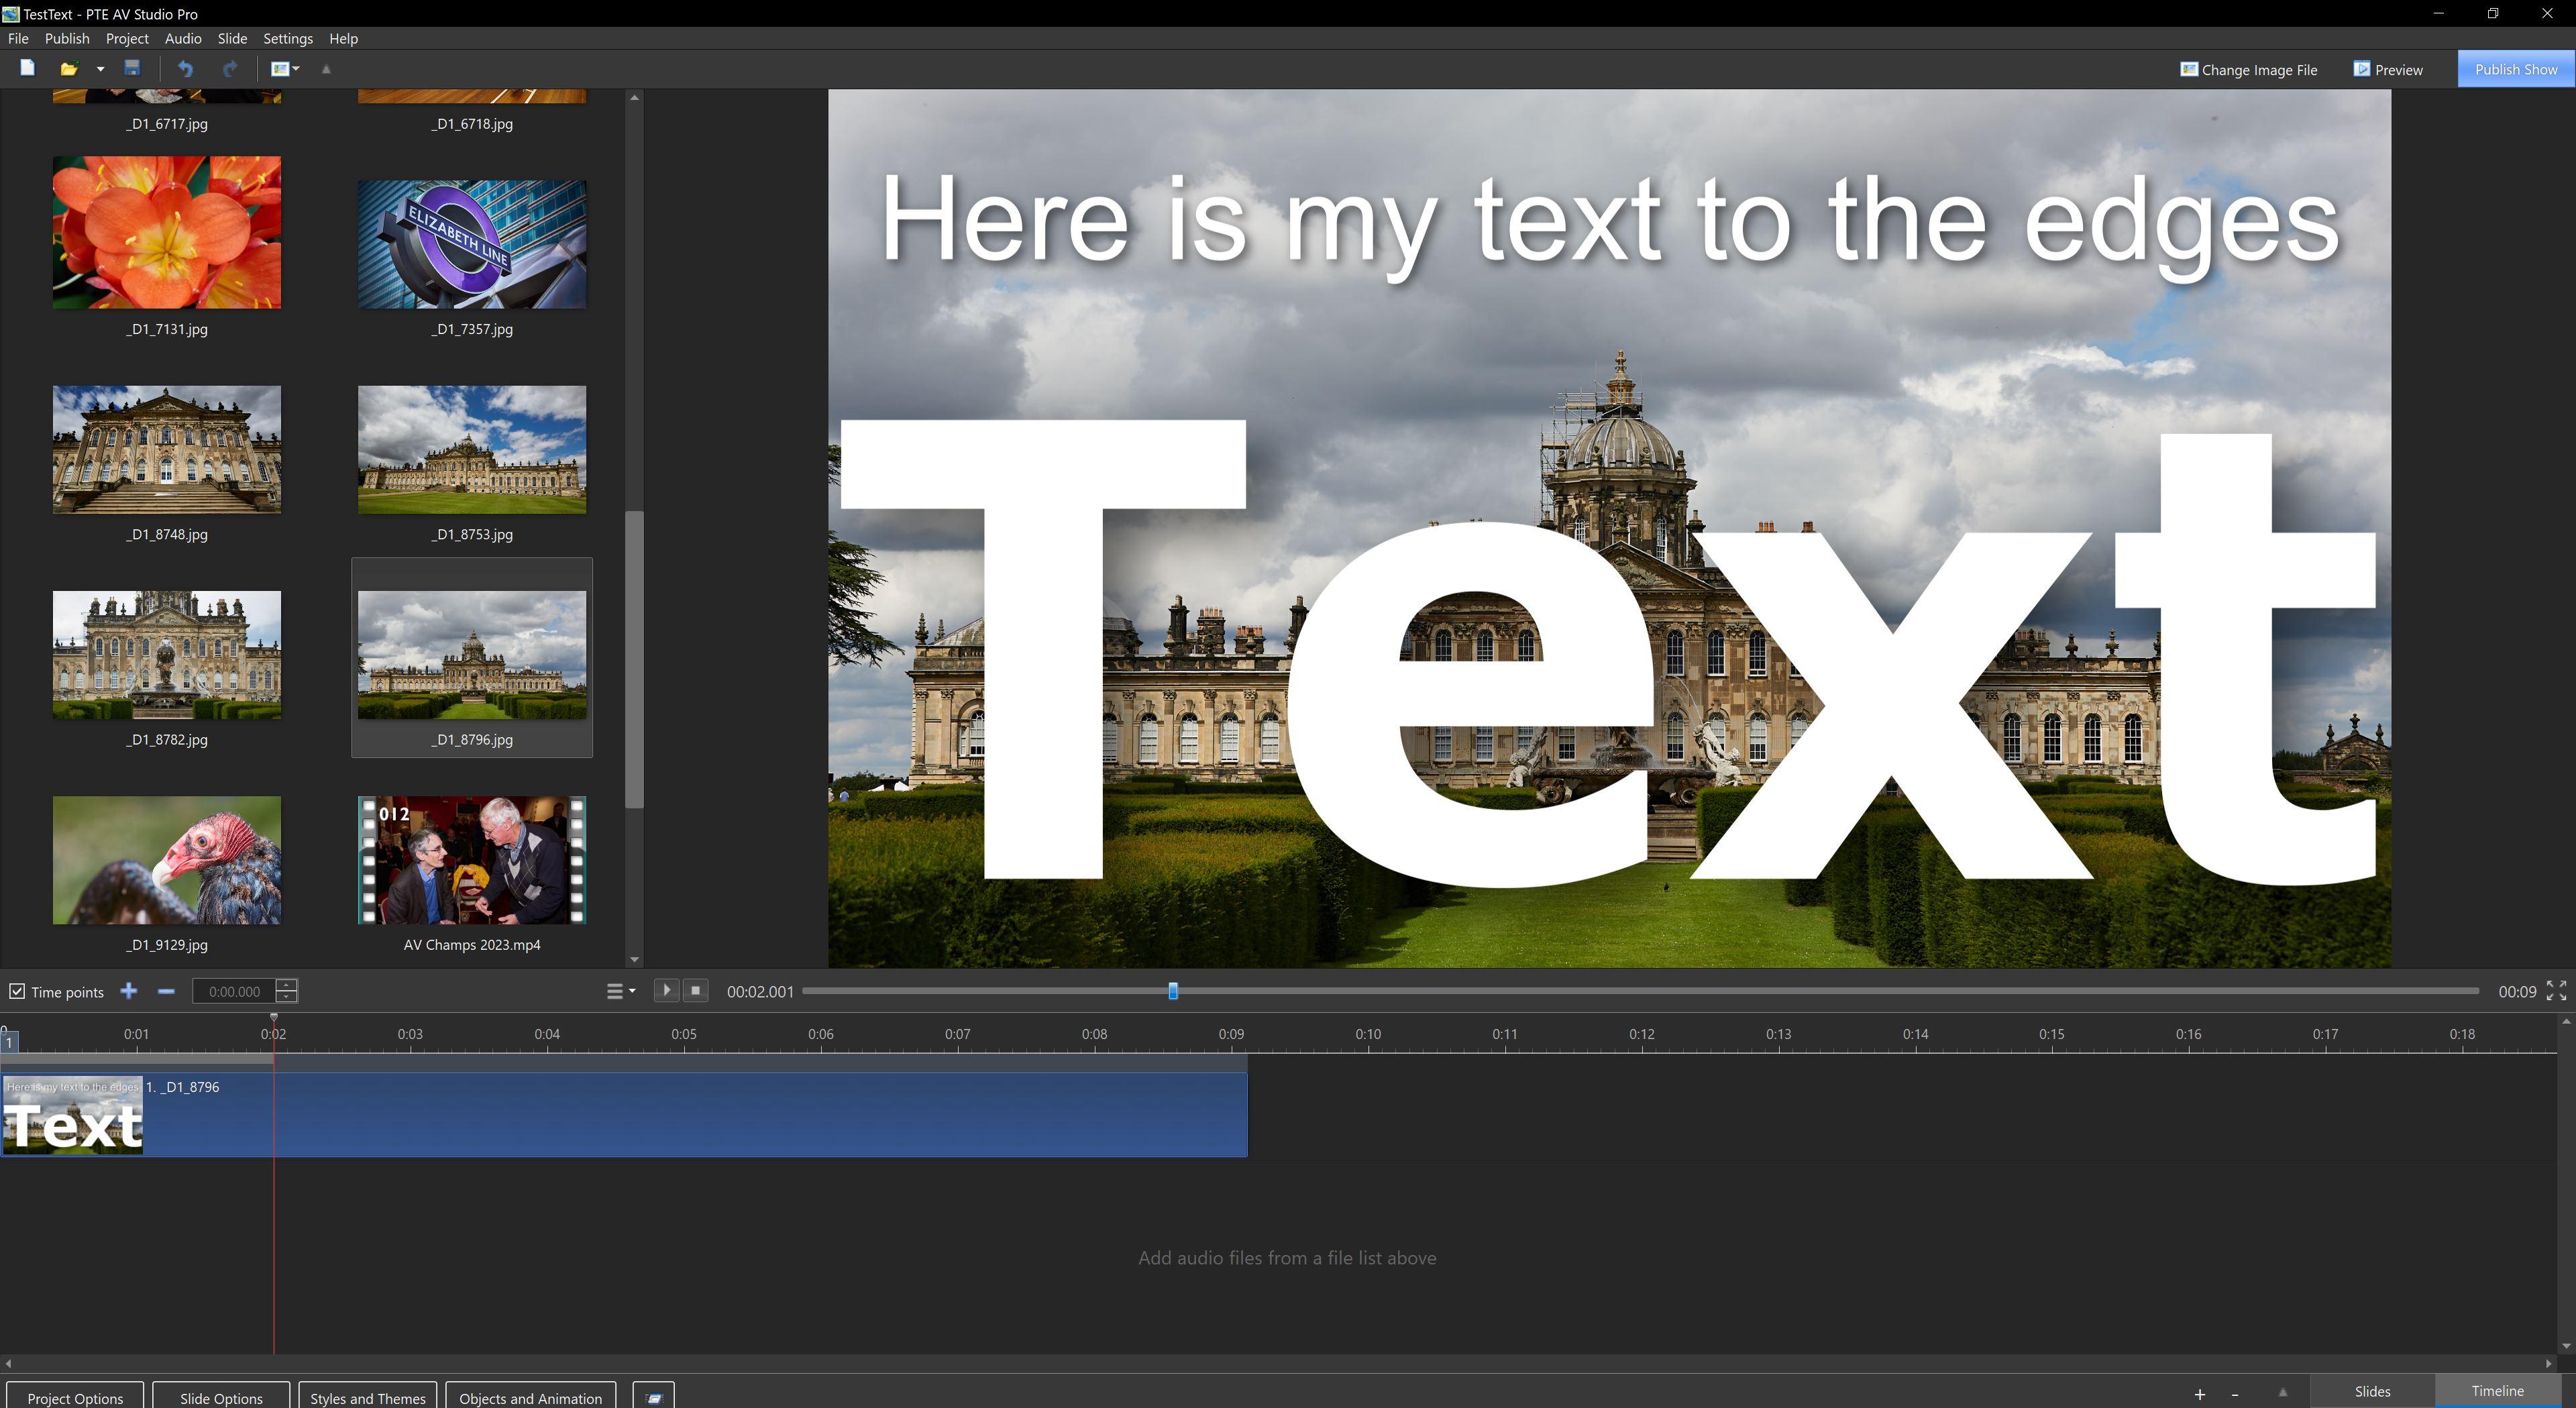The image size is (2576, 1408).
Task: Click the small icon button beside Objects and Animation
Action: pyautogui.click(x=654, y=1397)
